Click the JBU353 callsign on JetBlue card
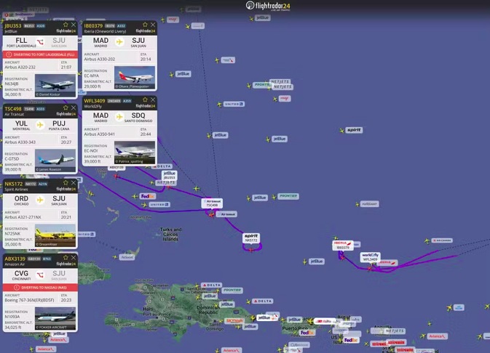 click(13, 25)
